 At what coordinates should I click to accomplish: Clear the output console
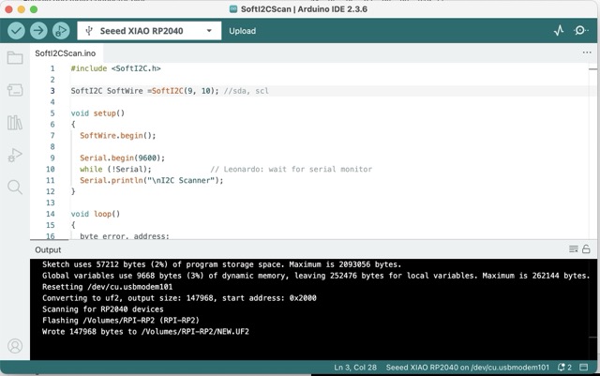click(573, 249)
